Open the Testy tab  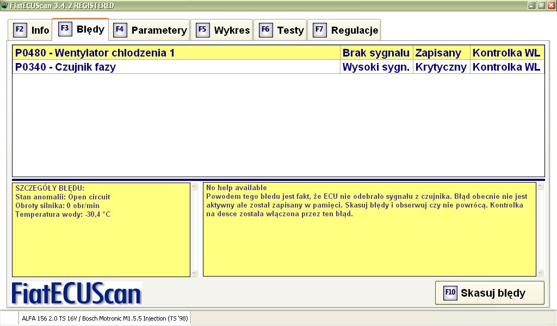click(280, 30)
